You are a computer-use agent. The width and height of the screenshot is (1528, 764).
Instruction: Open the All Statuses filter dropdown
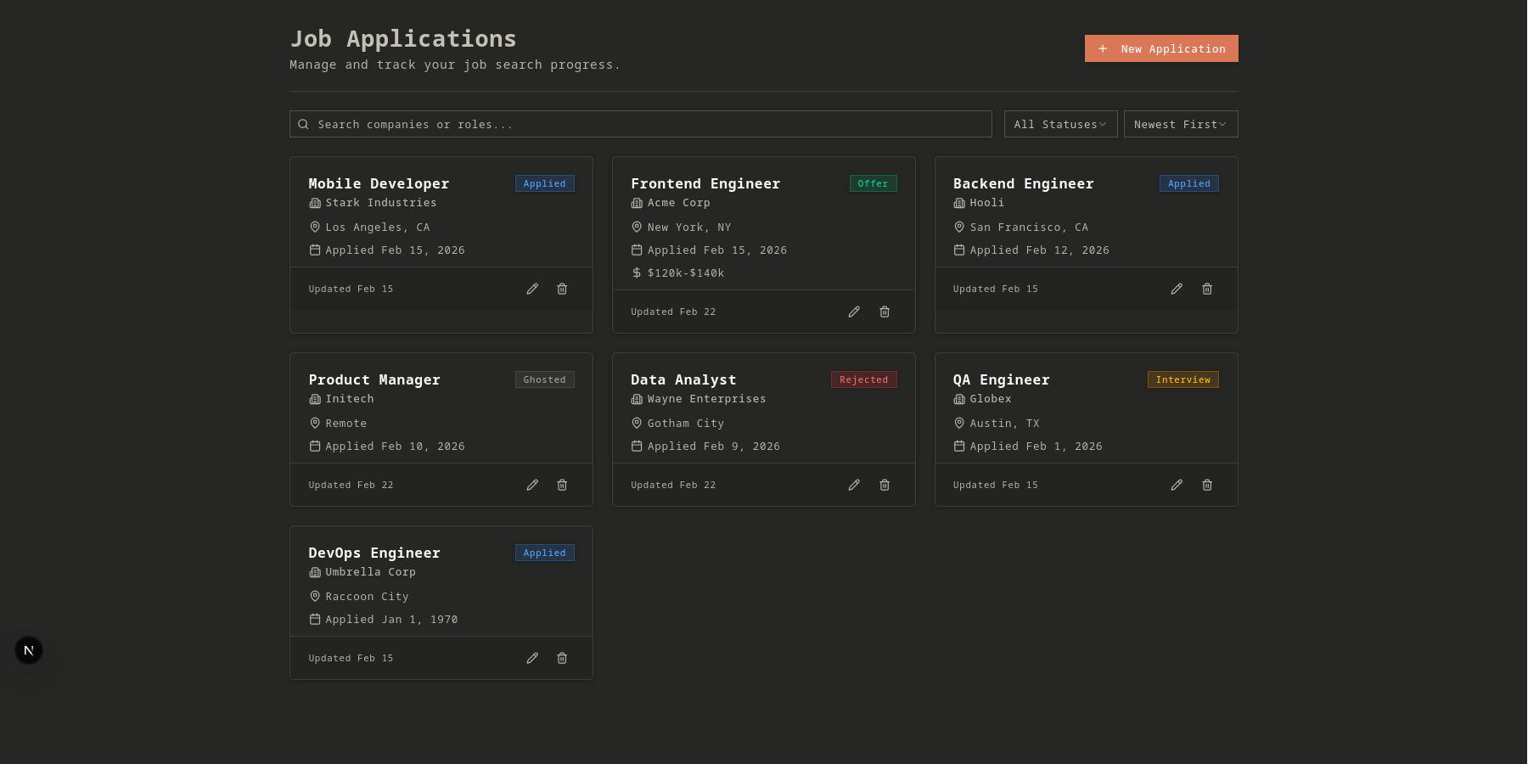coord(1059,124)
